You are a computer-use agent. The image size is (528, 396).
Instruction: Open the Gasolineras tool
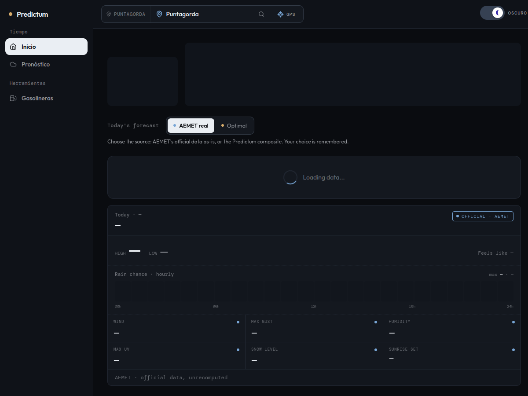point(46,98)
